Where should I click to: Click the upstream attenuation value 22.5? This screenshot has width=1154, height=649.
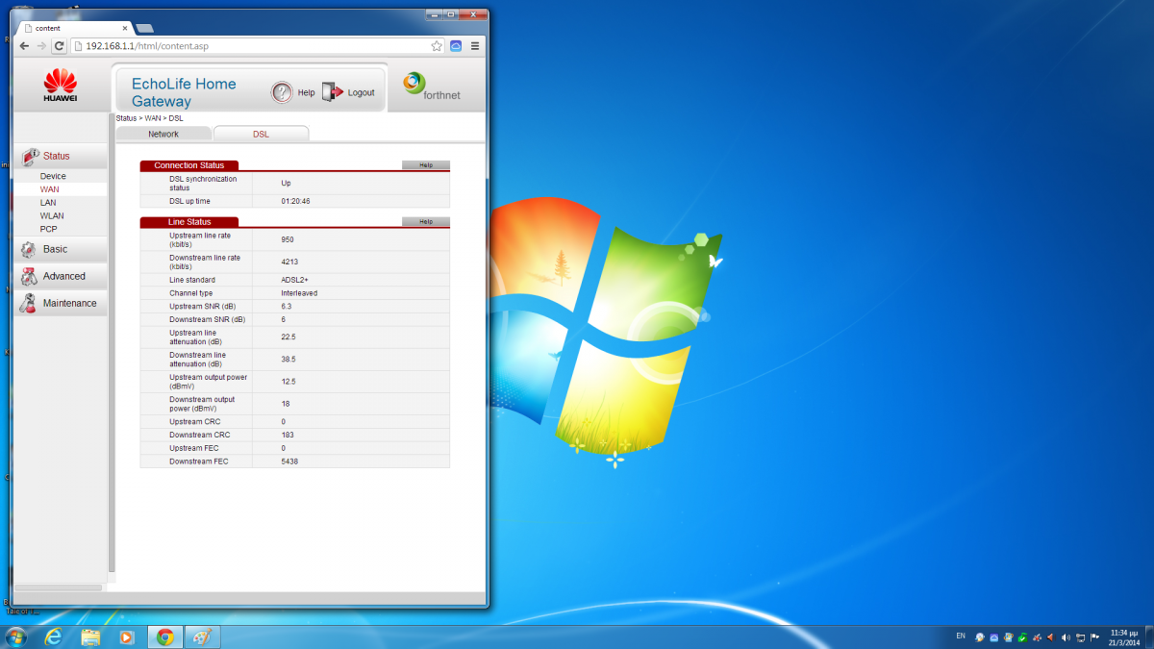[288, 337]
